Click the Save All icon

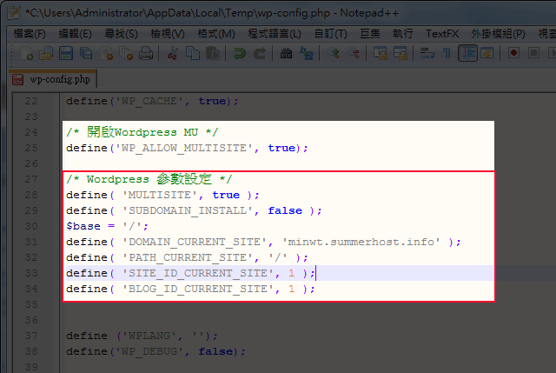pyautogui.click(x=86, y=54)
